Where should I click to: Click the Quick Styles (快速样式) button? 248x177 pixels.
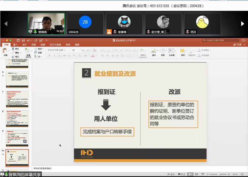[x=192, y=52]
